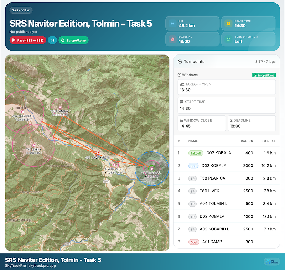Viewport: 285px width, 270px height.
Task: Click the Takeoff Open plane icon
Action: pyautogui.click(x=182, y=84)
